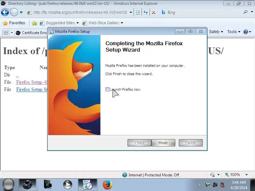Click the Windows Start orb

point(9,185)
